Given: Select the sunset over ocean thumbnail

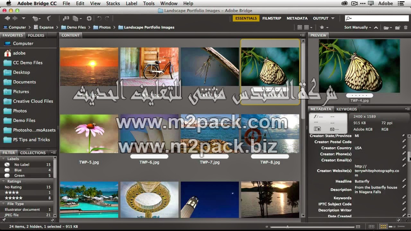Looking at the screenshot, I should 89,67.
